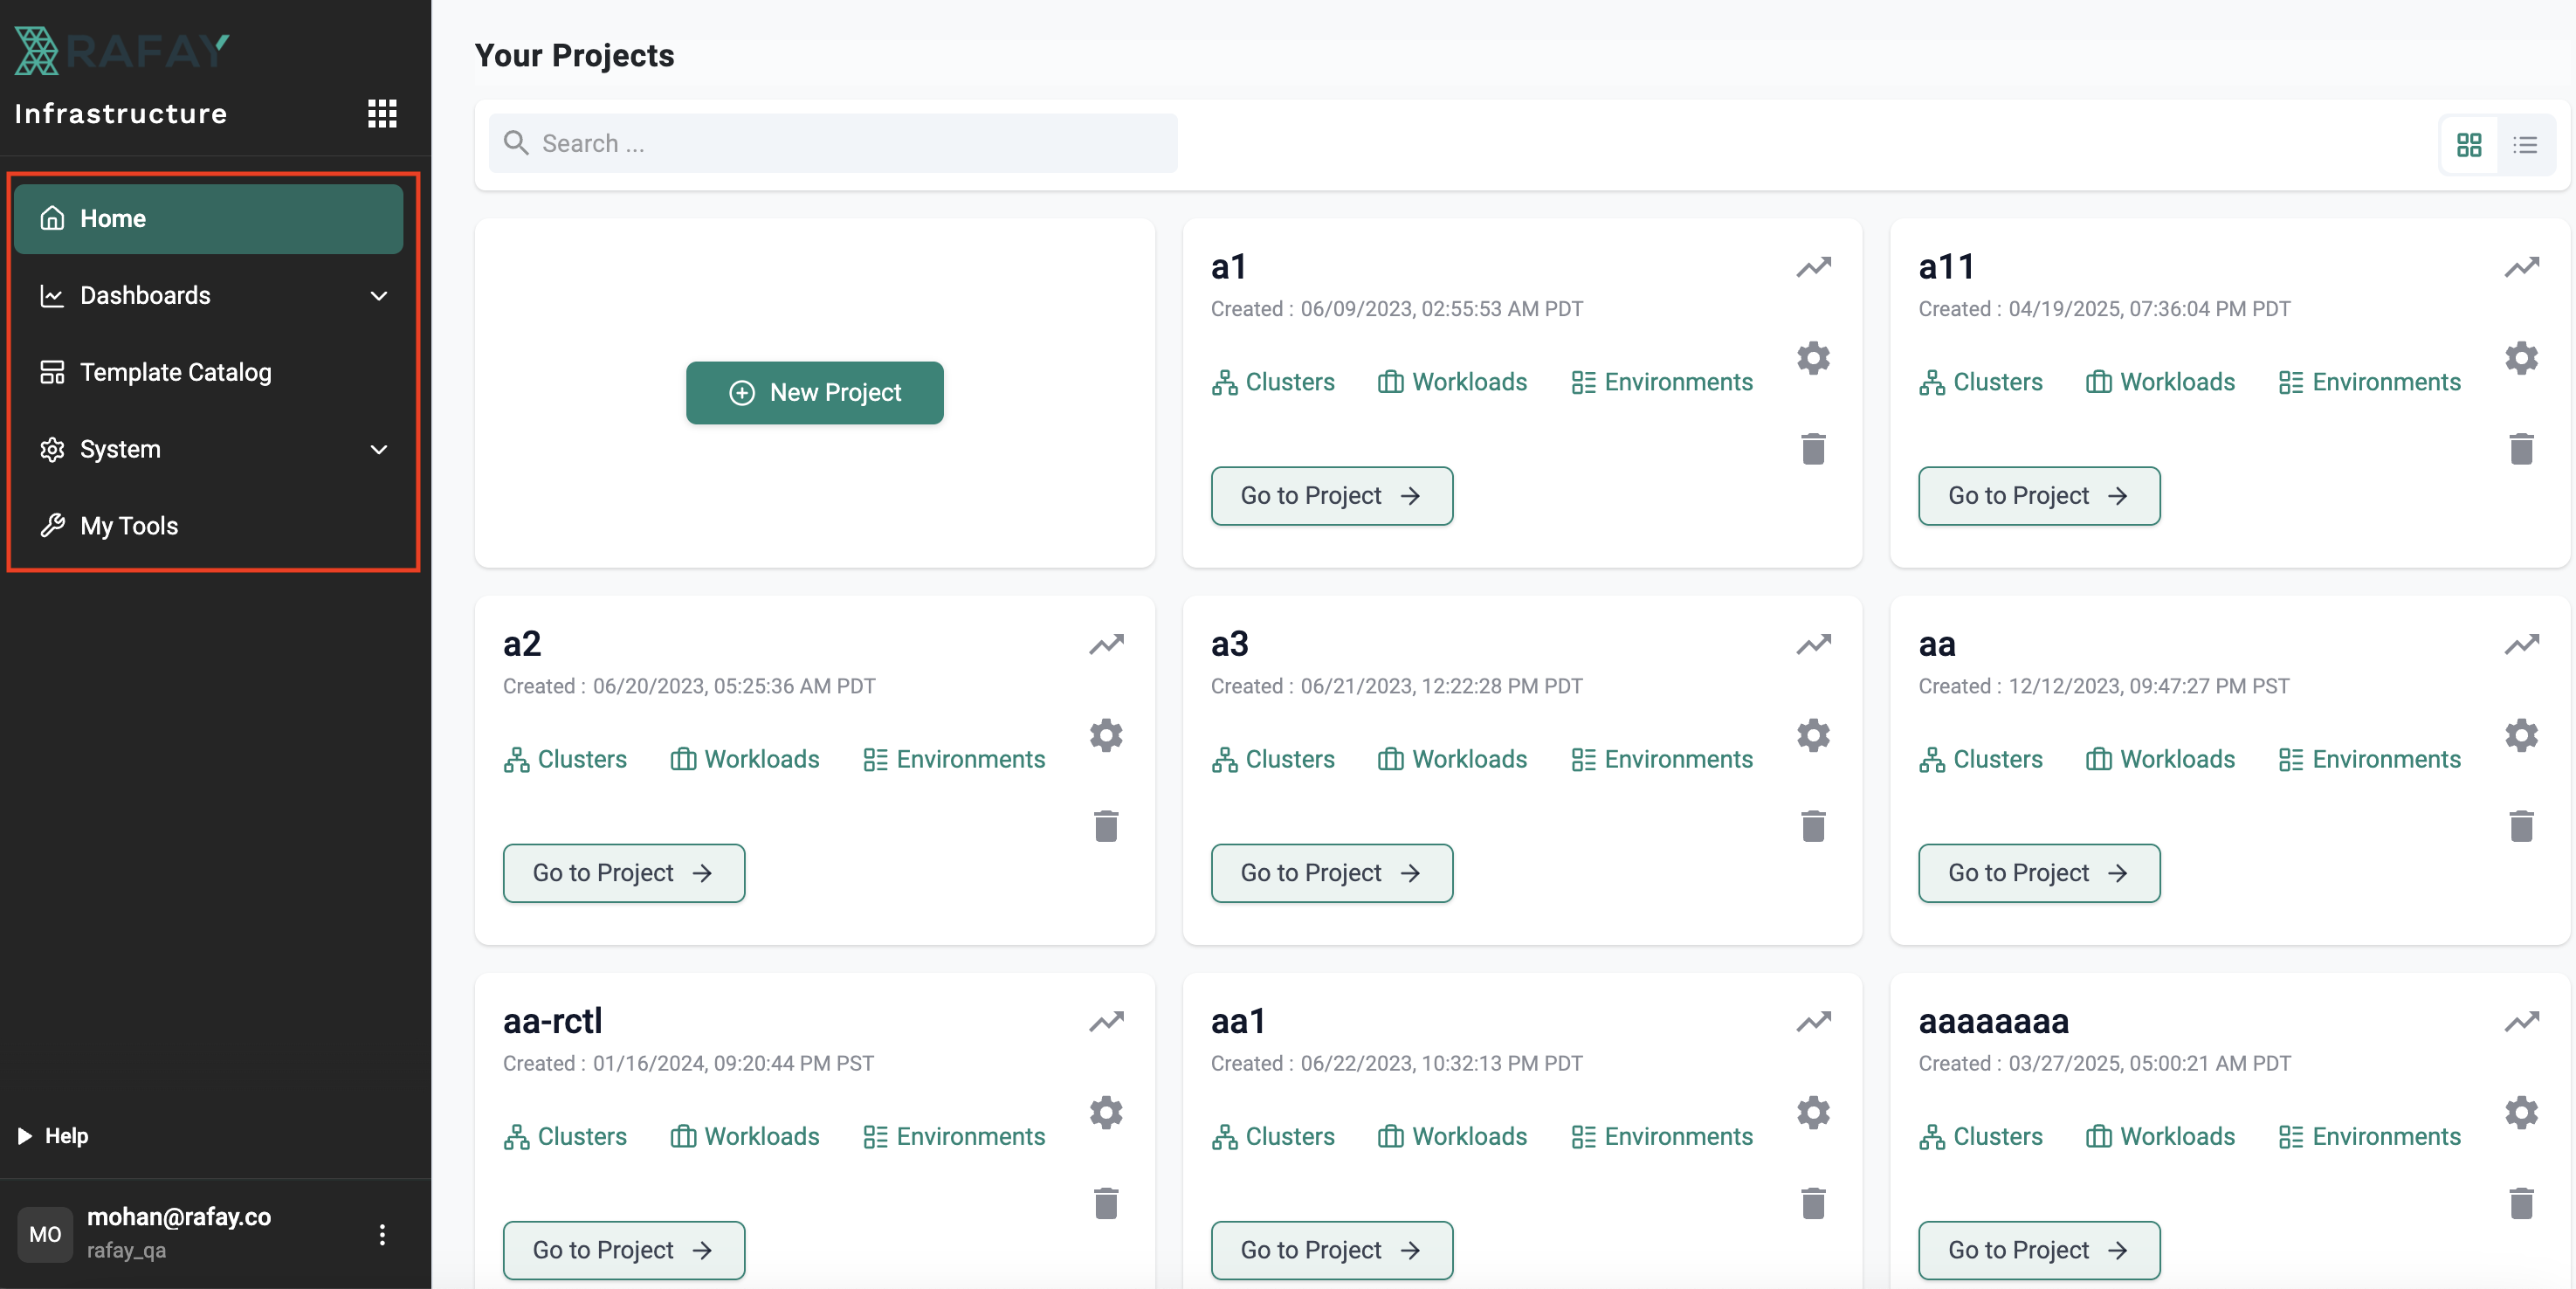Delete project a2 via trash icon
The height and width of the screenshot is (1289, 2576).
[x=1106, y=826]
